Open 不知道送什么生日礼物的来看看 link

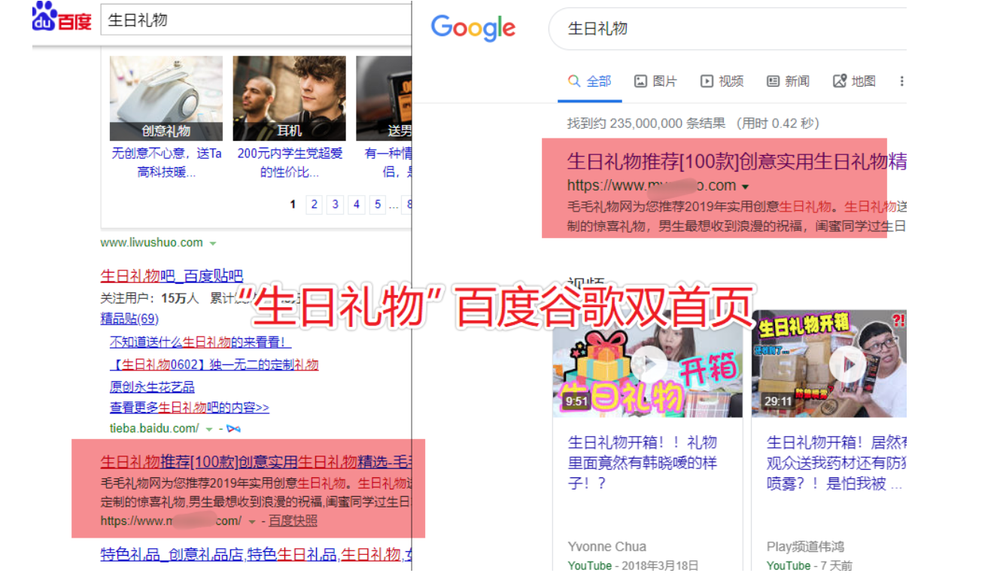pos(200,342)
